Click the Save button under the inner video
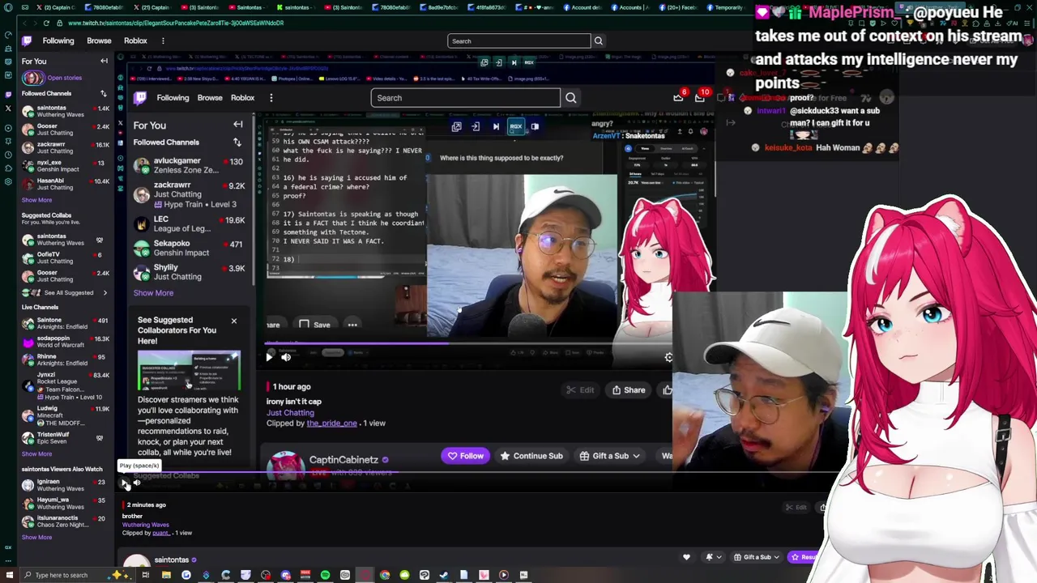 click(315, 325)
